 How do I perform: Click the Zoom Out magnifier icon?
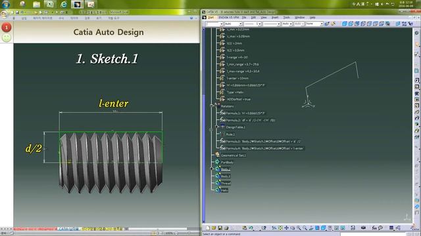pyautogui.click(x=305, y=228)
